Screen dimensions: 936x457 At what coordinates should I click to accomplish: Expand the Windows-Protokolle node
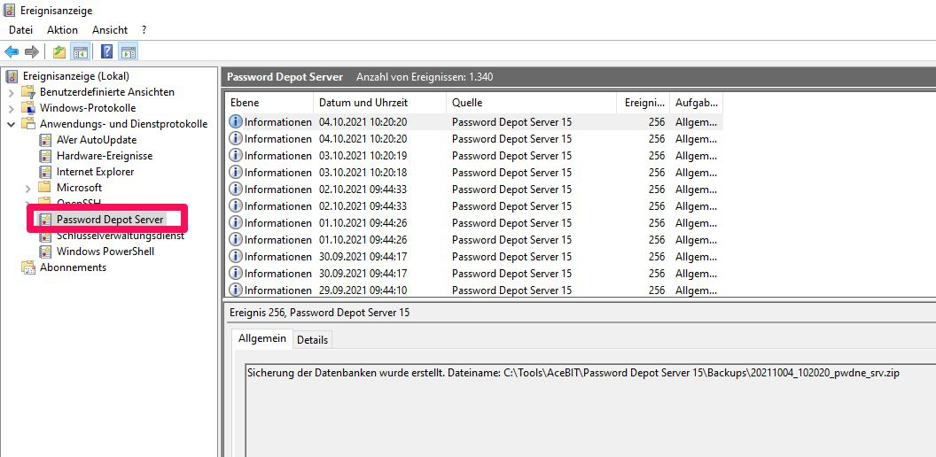(x=12, y=109)
